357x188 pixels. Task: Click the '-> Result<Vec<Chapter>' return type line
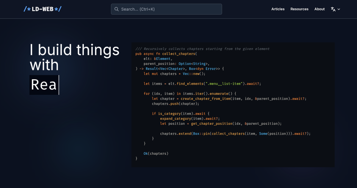180,69
